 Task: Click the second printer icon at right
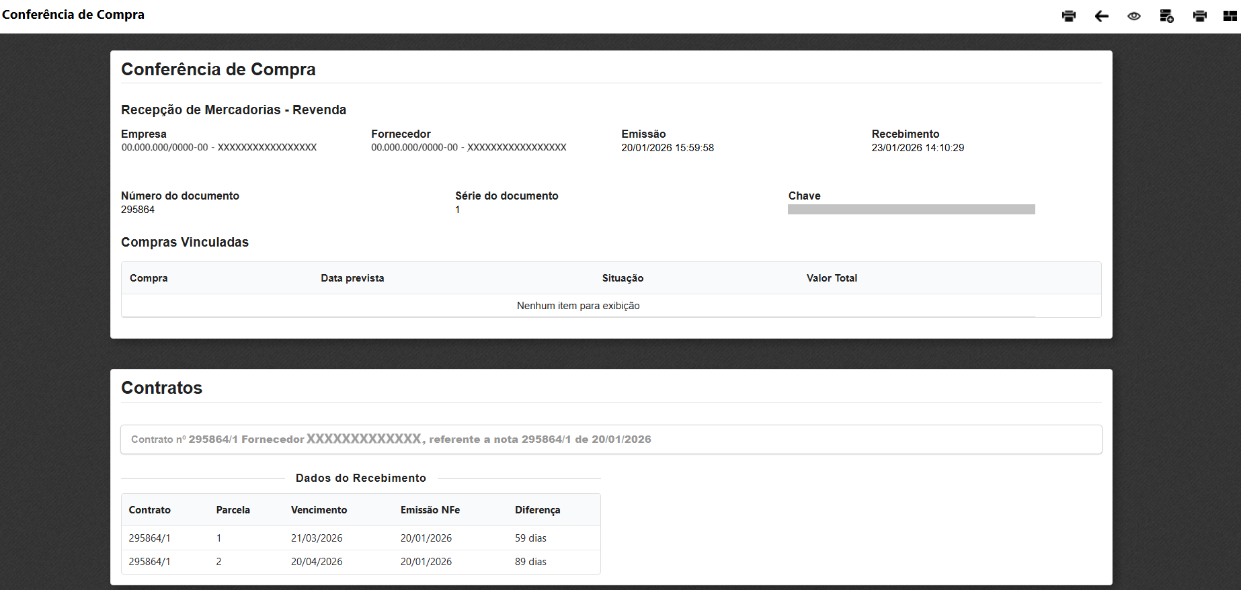click(x=1199, y=16)
